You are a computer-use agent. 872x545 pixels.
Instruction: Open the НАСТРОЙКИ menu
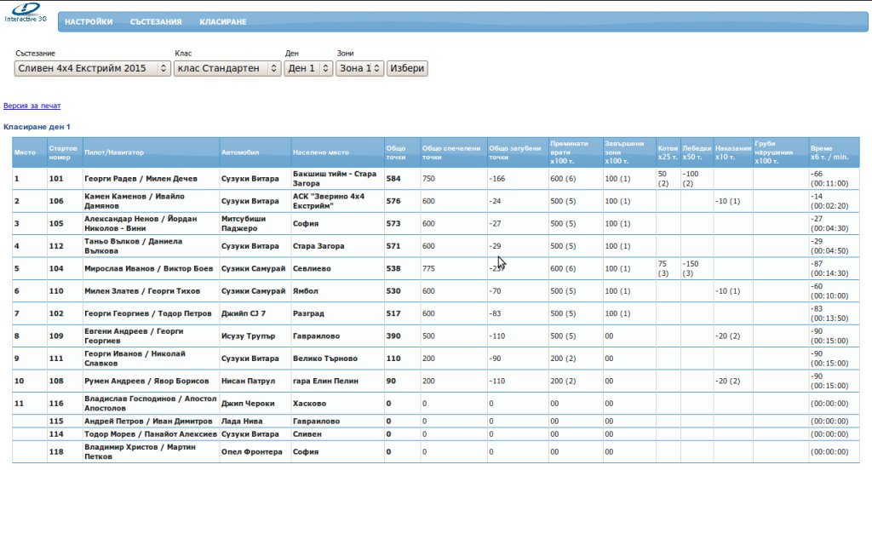[x=89, y=22]
